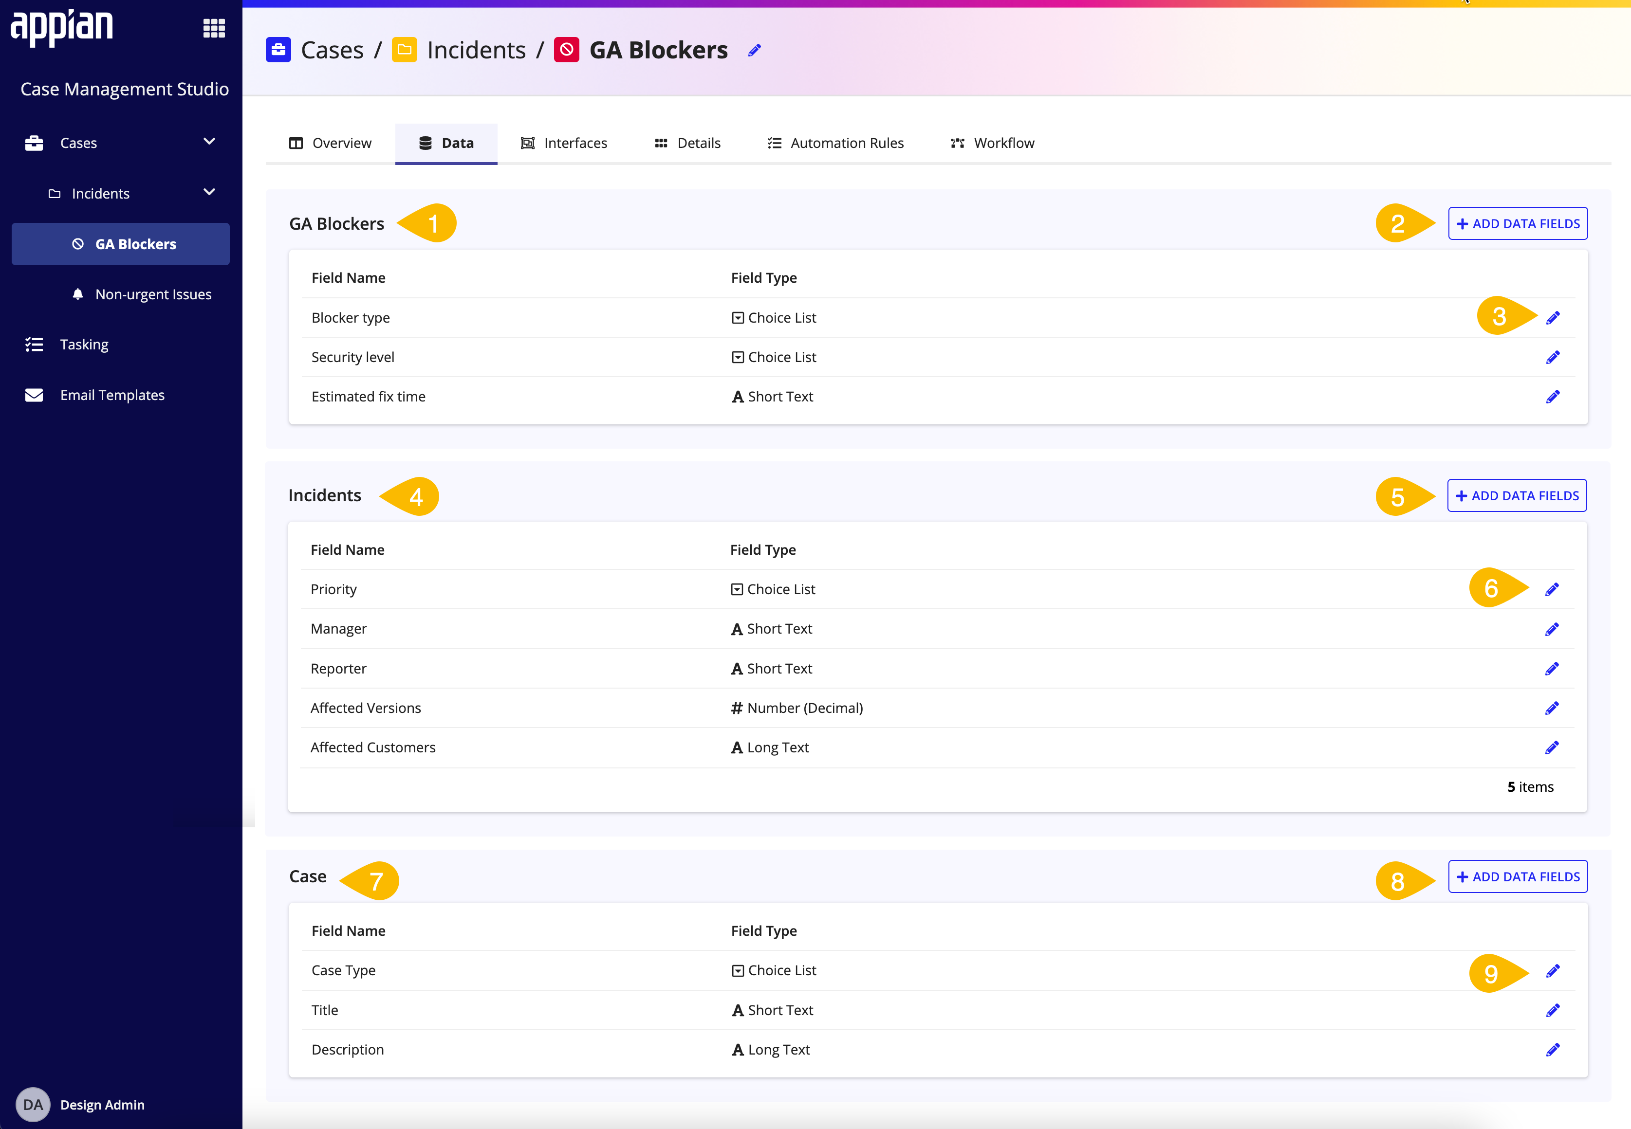This screenshot has width=1631, height=1129.
Task: Click the Cases breadcrumb link
Action: pos(332,50)
